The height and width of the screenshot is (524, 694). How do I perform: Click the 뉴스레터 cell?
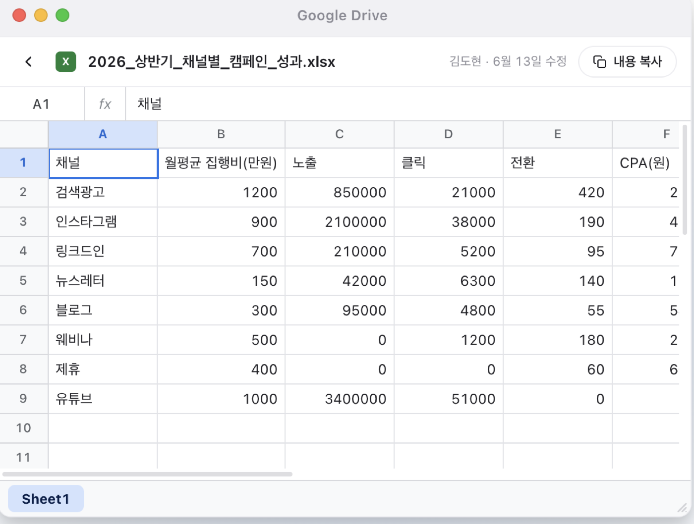click(103, 281)
